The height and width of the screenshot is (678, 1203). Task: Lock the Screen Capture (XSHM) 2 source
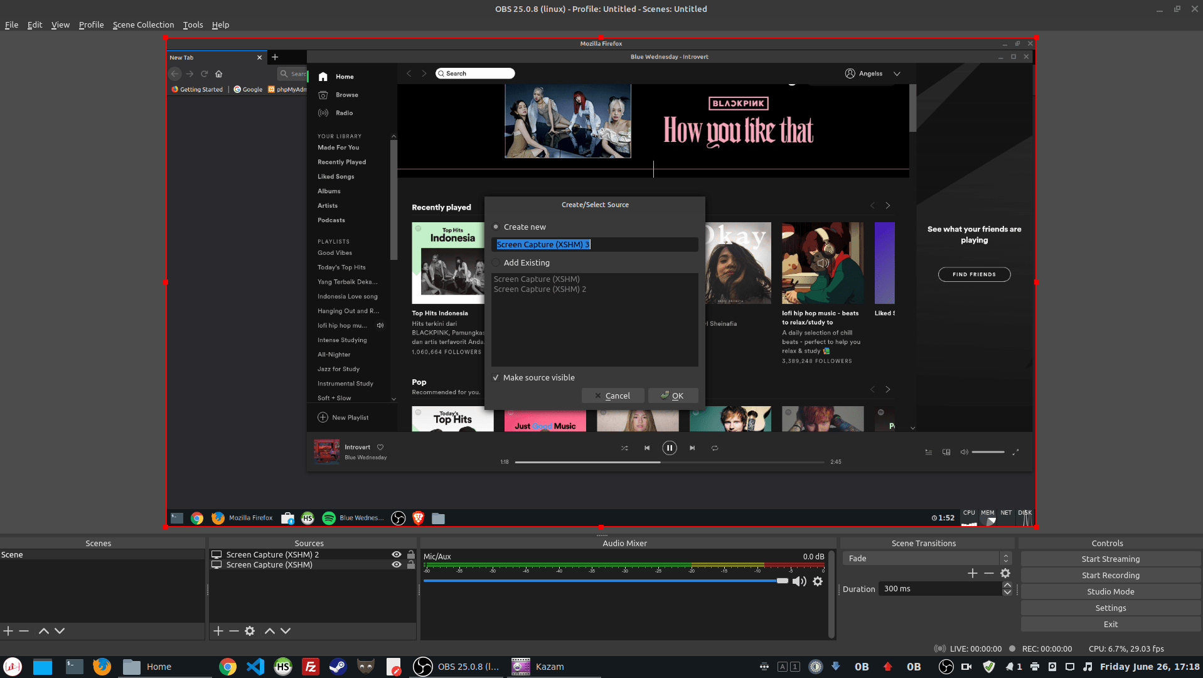point(411,555)
